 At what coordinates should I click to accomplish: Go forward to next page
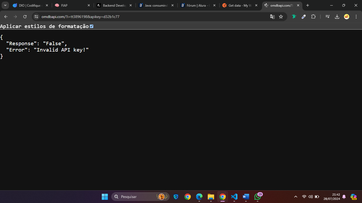tap(15, 17)
